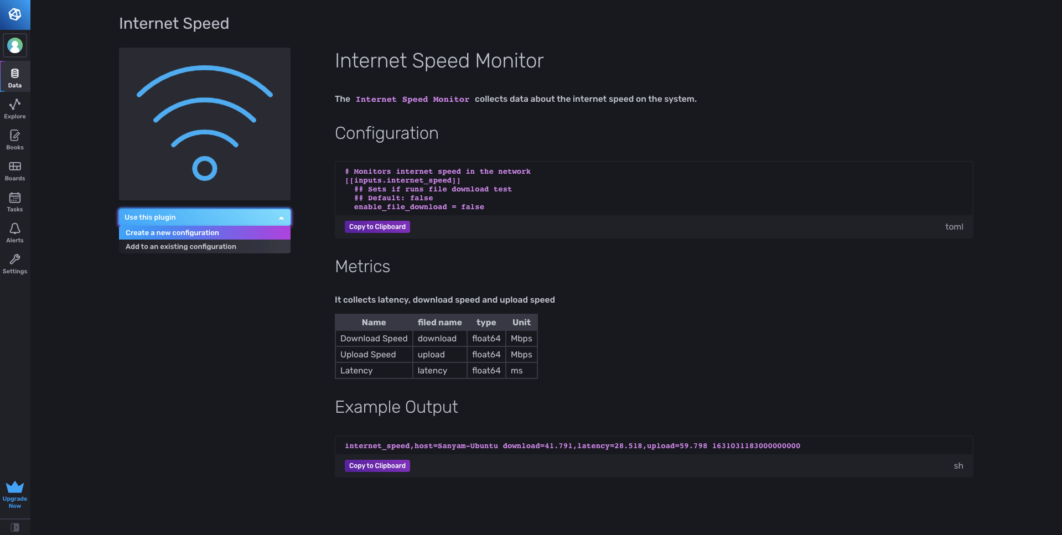The image size is (1062, 535).
Task: Click the Upgrade Now label
Action: tap(15, 501)
